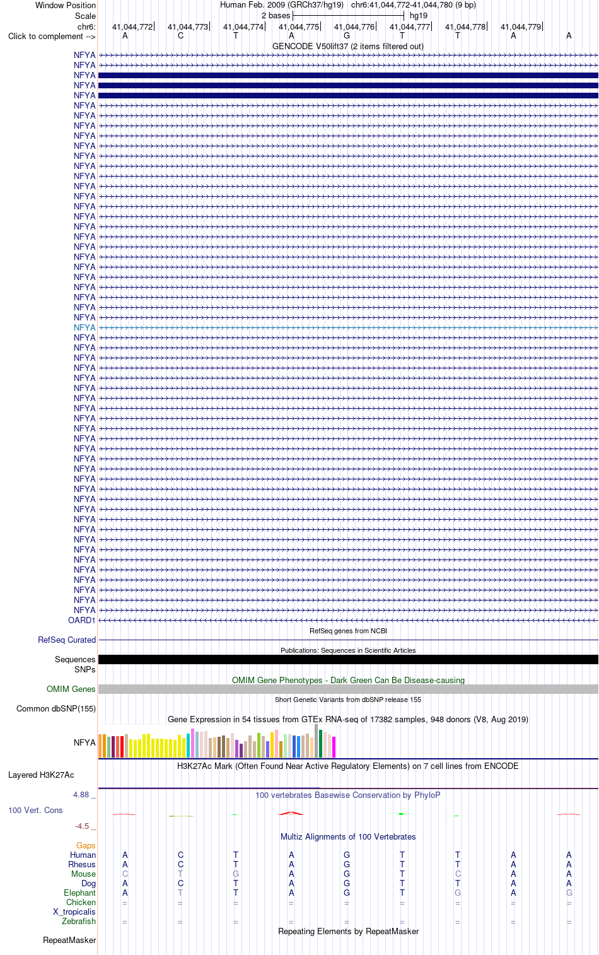Click the 'Elephant' alignment row label
Image resolution: width=599 pixels, height=955 pixels.
click(79, 893)
